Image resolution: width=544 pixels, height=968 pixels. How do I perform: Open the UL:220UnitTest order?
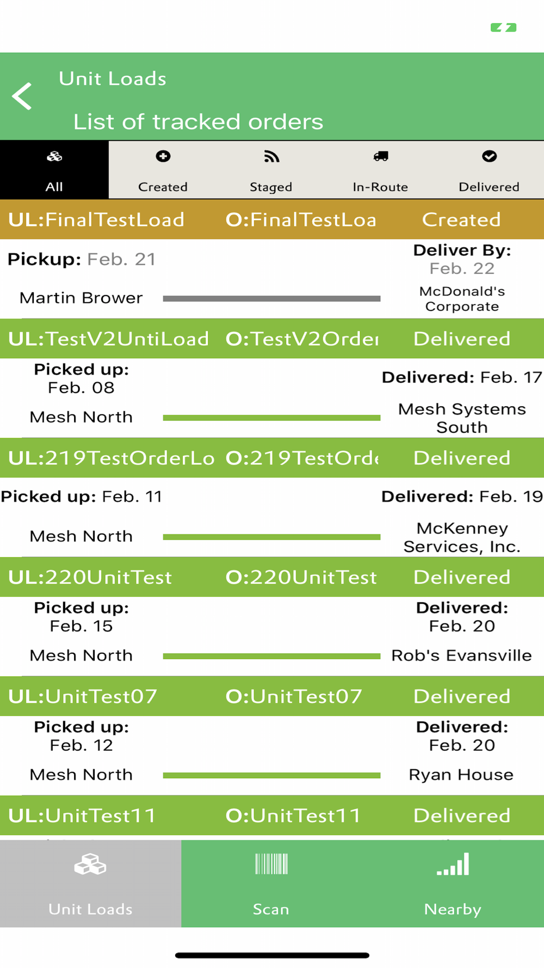pyautogui.click(x=272, y=577)
